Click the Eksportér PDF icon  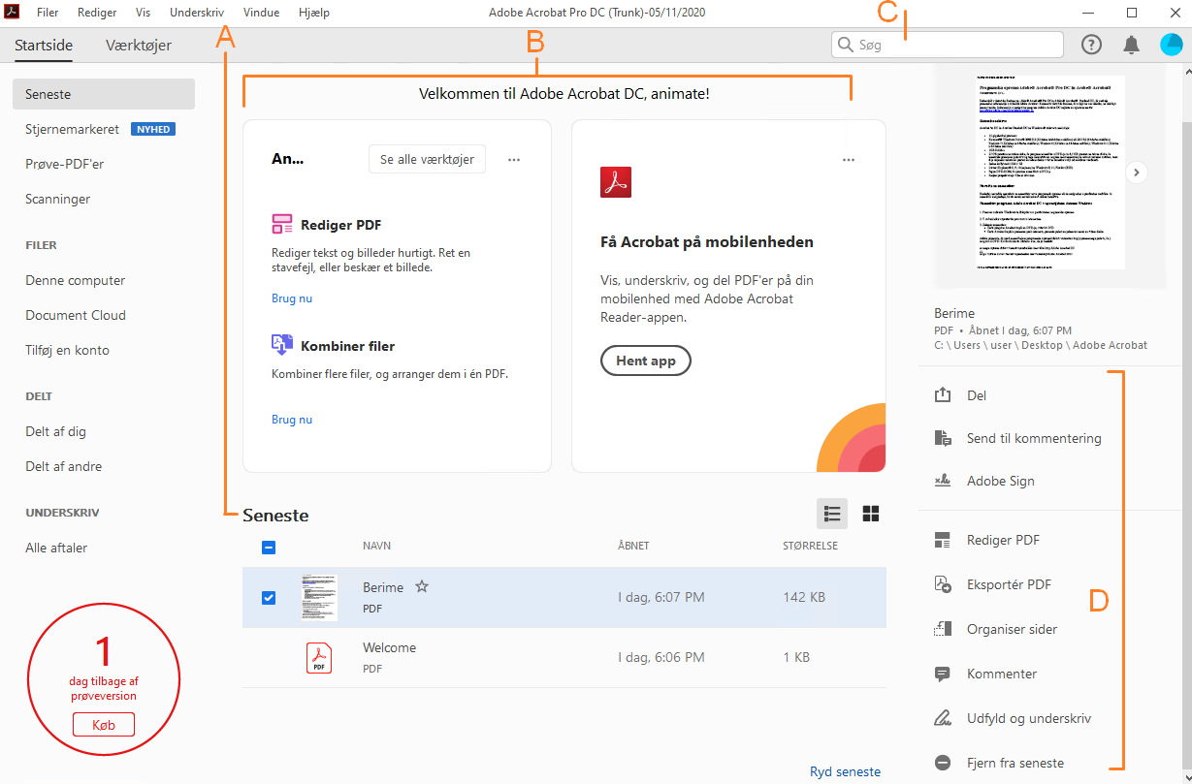click(943, 584)
